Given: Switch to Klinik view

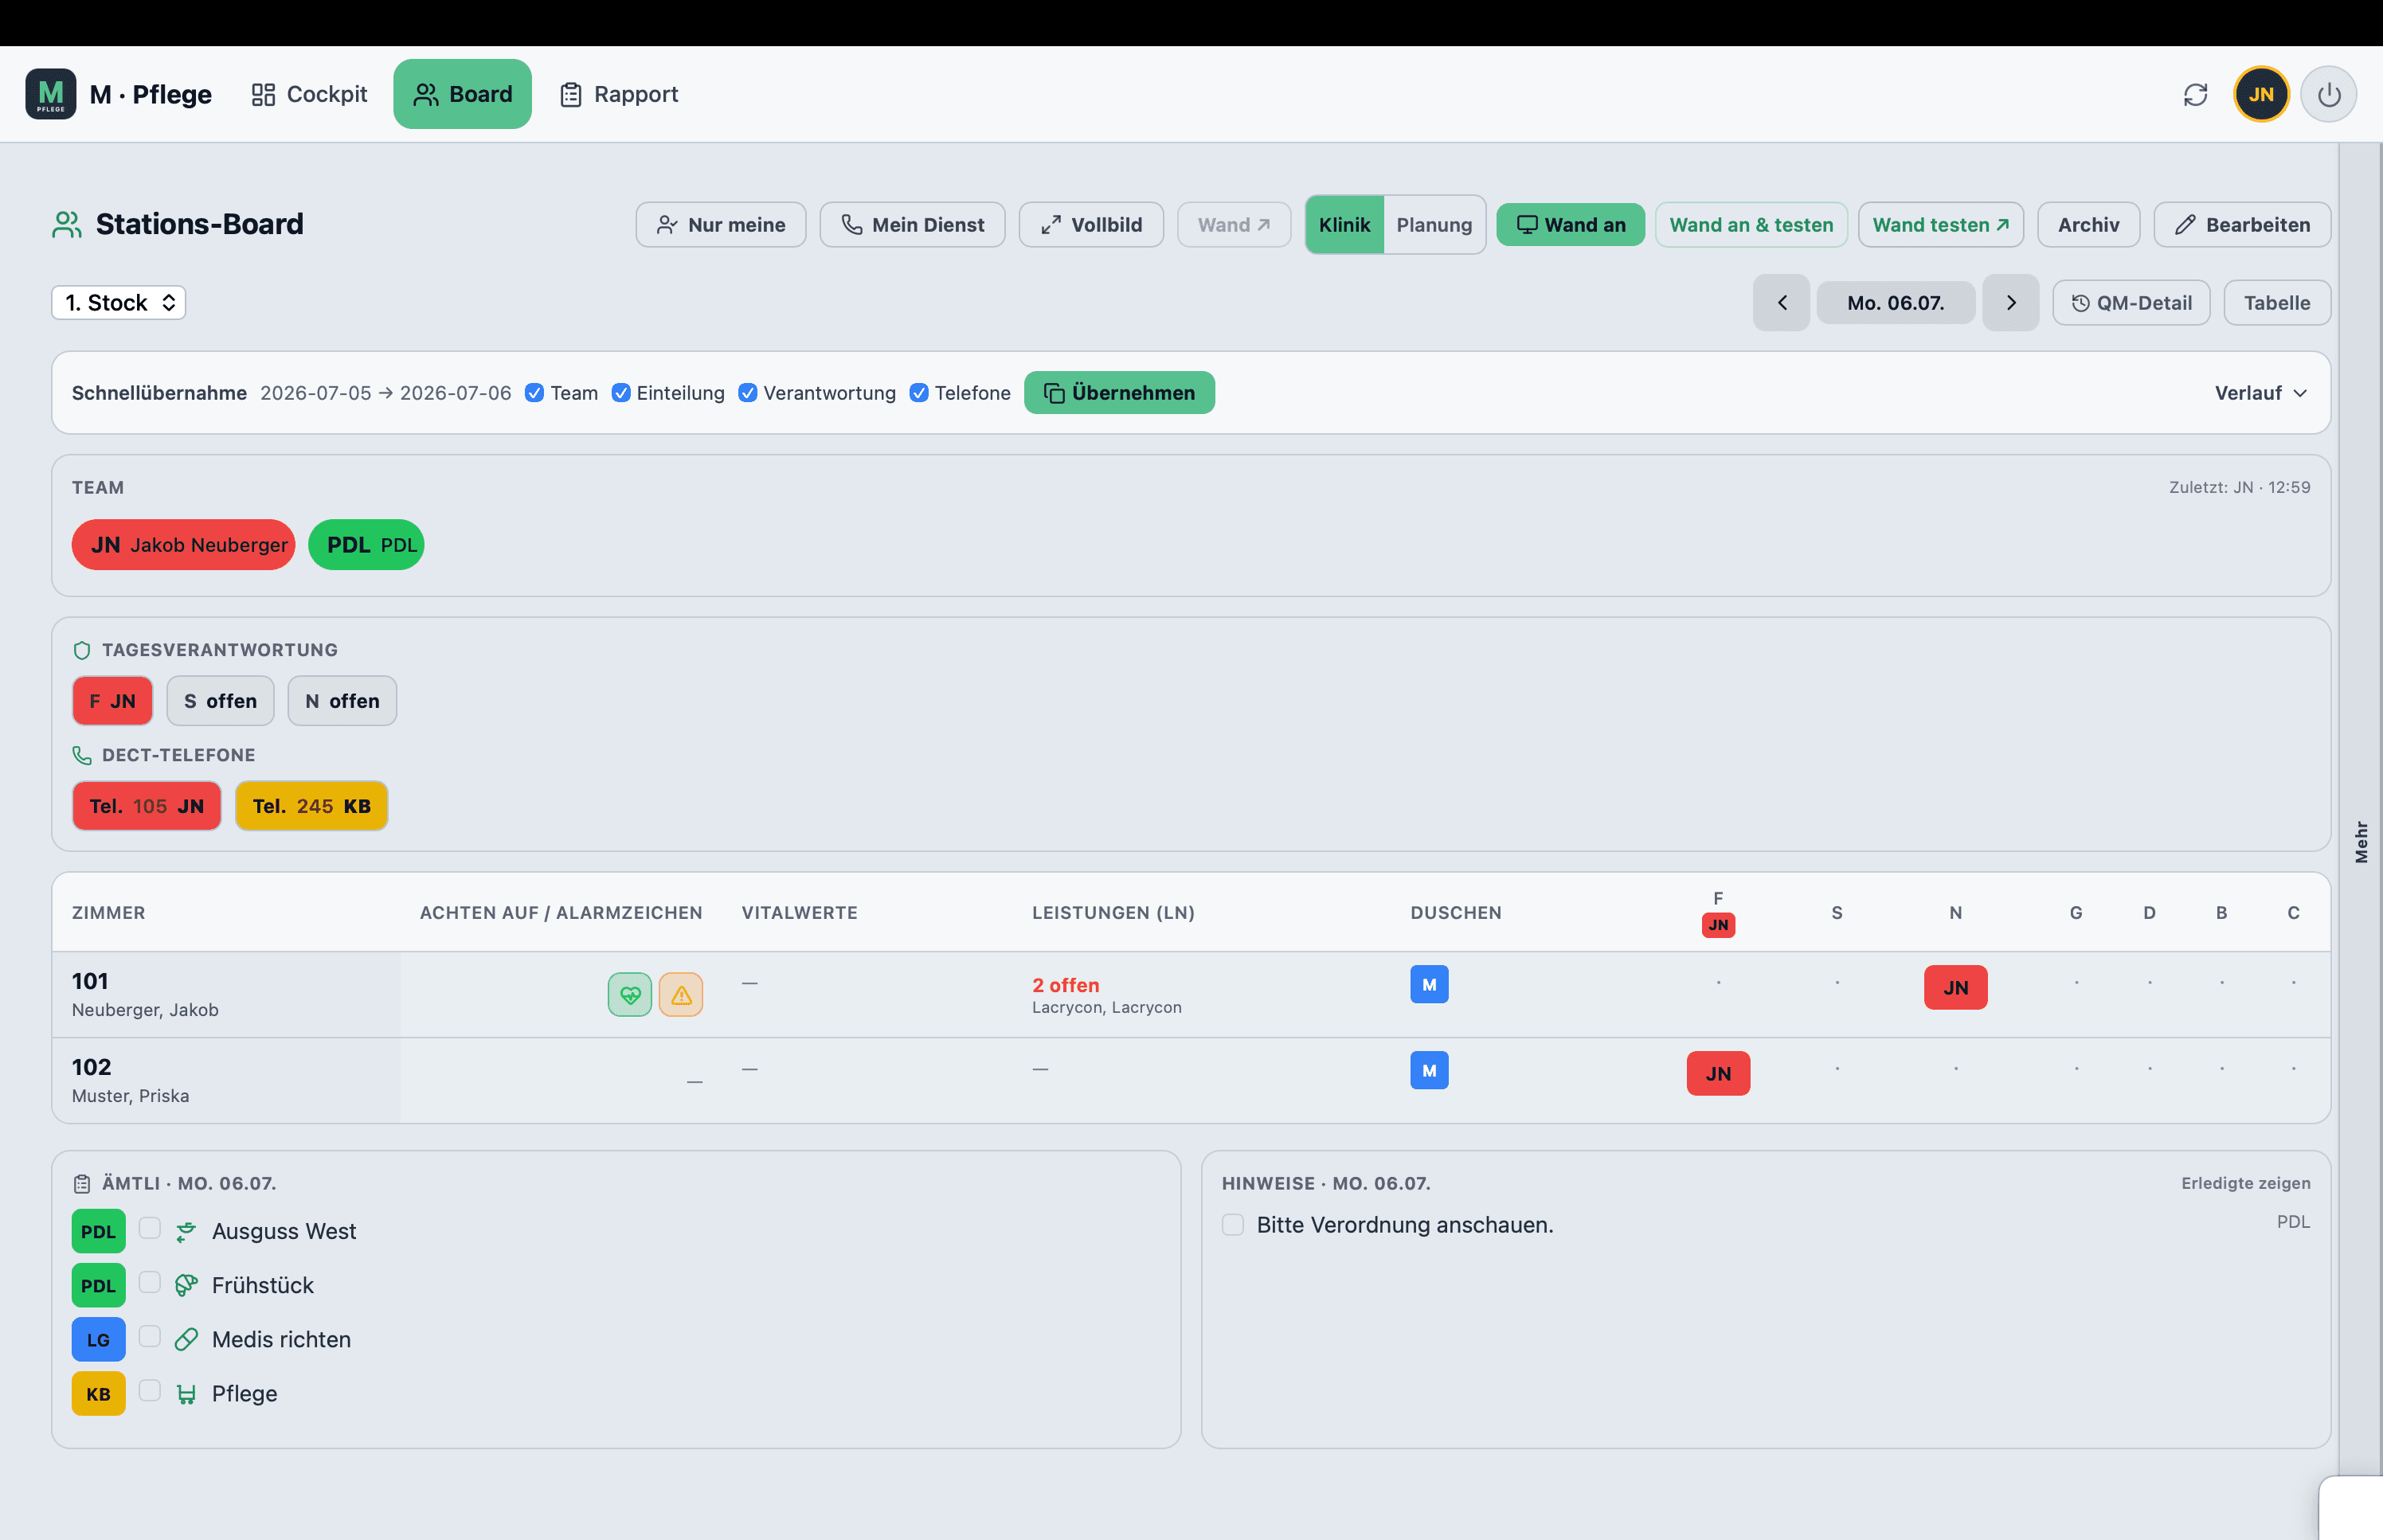Looking at the screenshot, I should 1344,225.
